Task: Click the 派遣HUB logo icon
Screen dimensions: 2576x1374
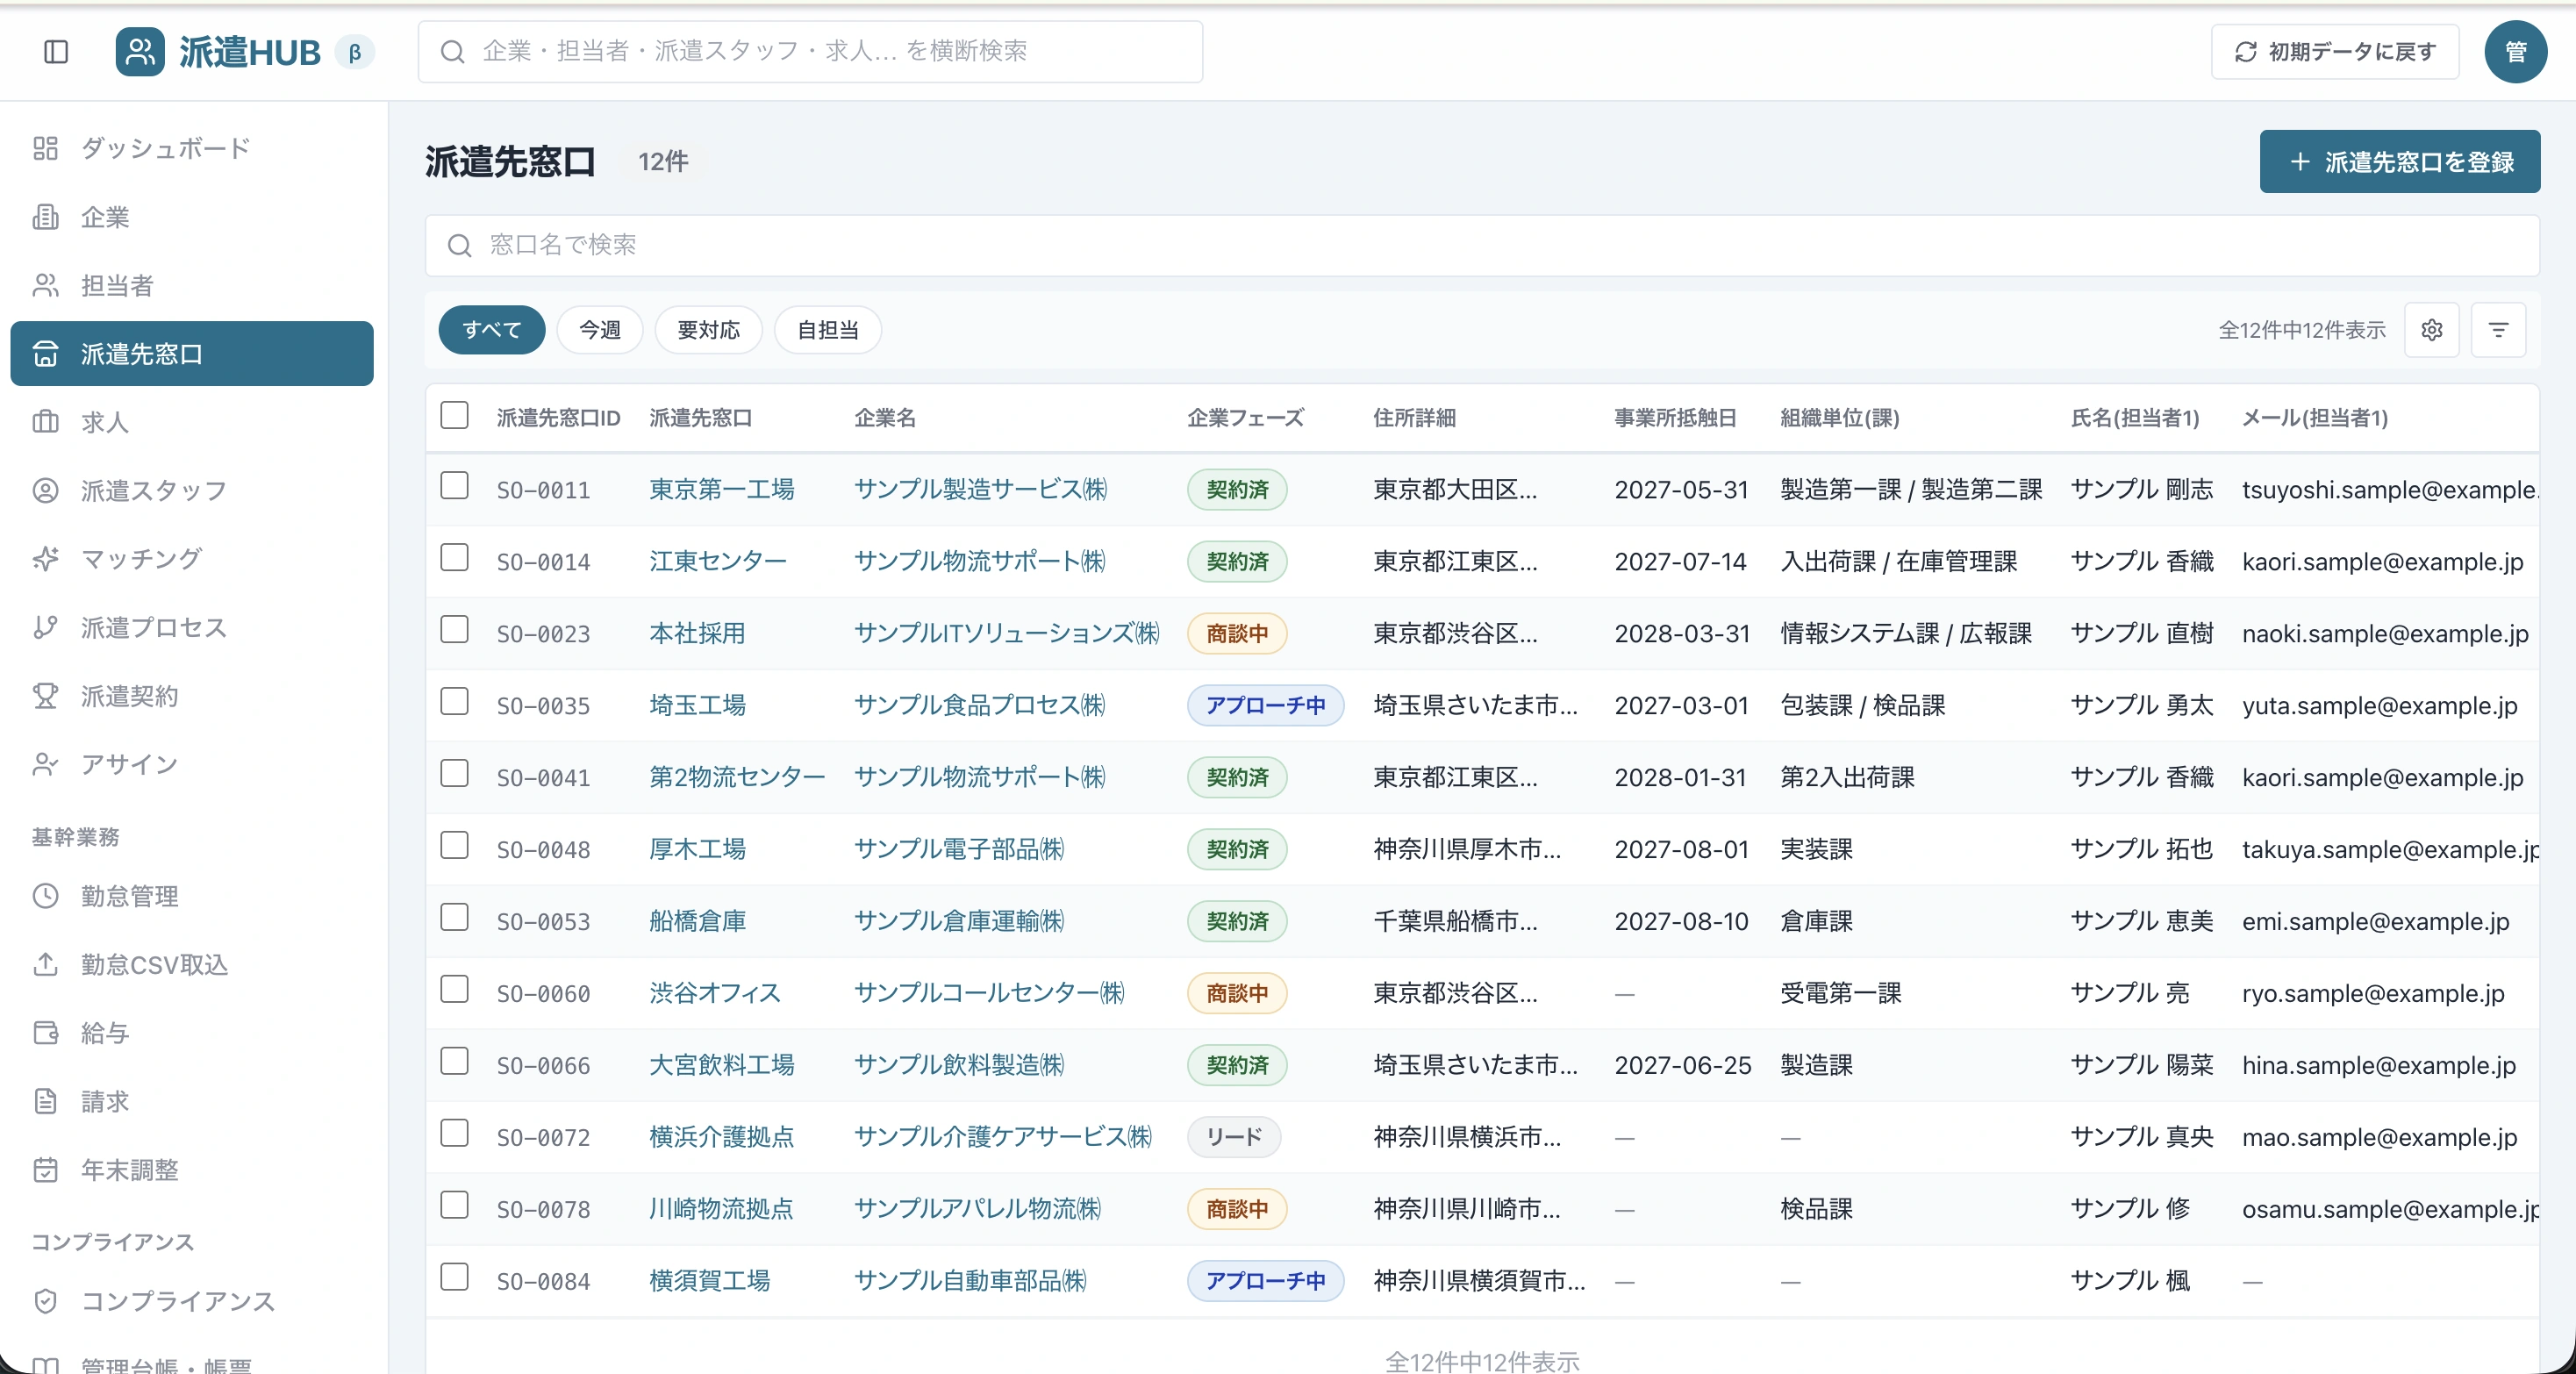Action: [139, 51]
